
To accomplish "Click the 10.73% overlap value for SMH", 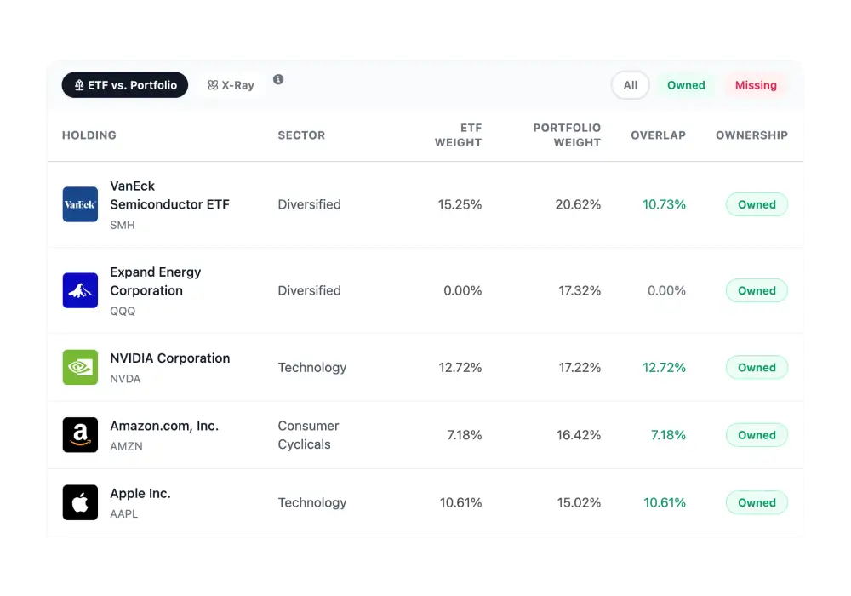I will click(x=665, y=204).
